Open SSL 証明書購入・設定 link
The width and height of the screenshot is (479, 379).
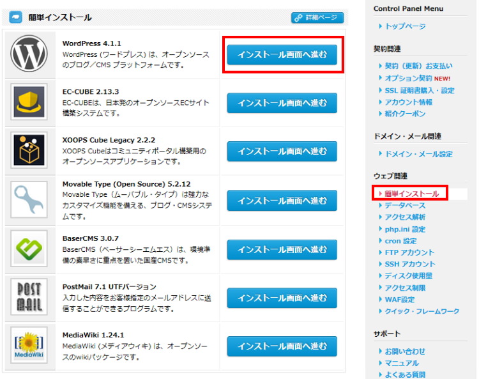(x=420, y=91)
